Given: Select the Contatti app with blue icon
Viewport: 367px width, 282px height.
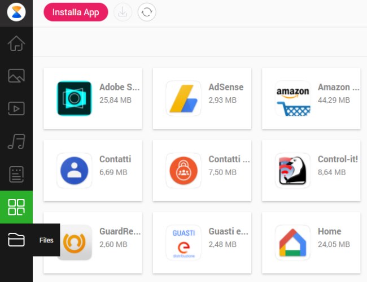Looking at the screenshot, I should coord(93,171).
